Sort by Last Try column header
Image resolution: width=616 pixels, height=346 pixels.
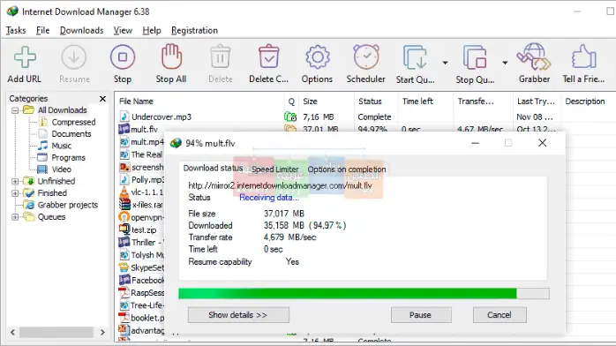pyautogui.click(x=537, y=102)
